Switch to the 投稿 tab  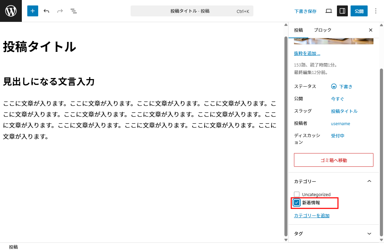[298, 30]
